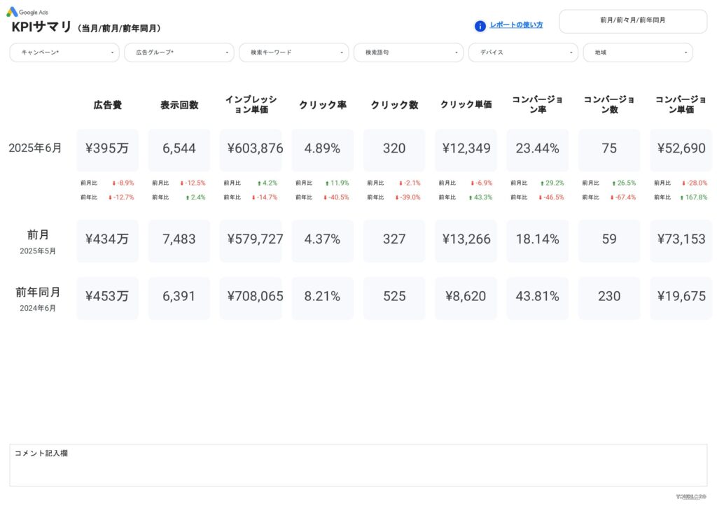Screen dimensions: 717x506
Task: Click the green up arrow beside 167.8%
Action: point(683,198)
